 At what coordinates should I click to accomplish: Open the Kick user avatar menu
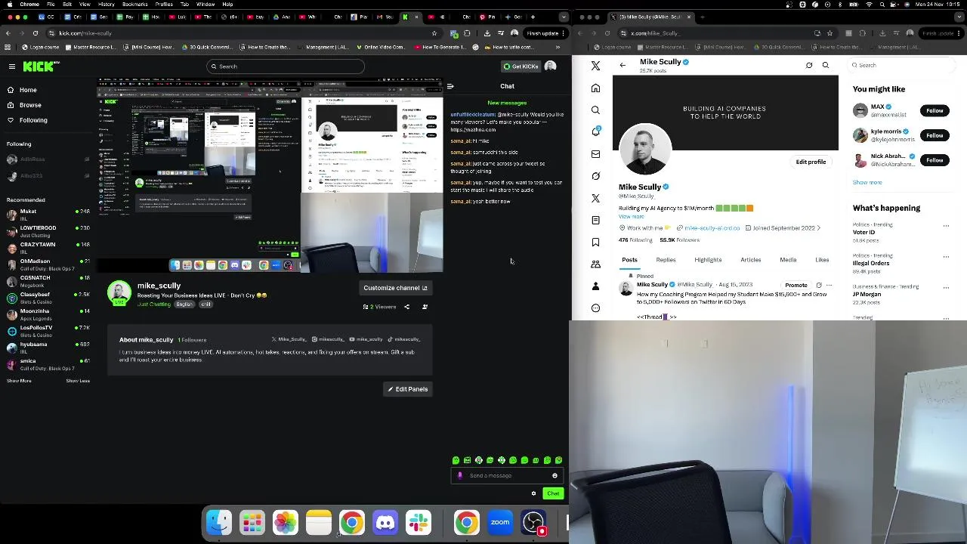pos(551,66)
